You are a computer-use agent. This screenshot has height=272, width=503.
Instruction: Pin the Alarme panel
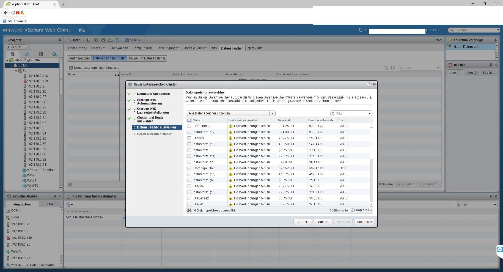coord(490,65)
